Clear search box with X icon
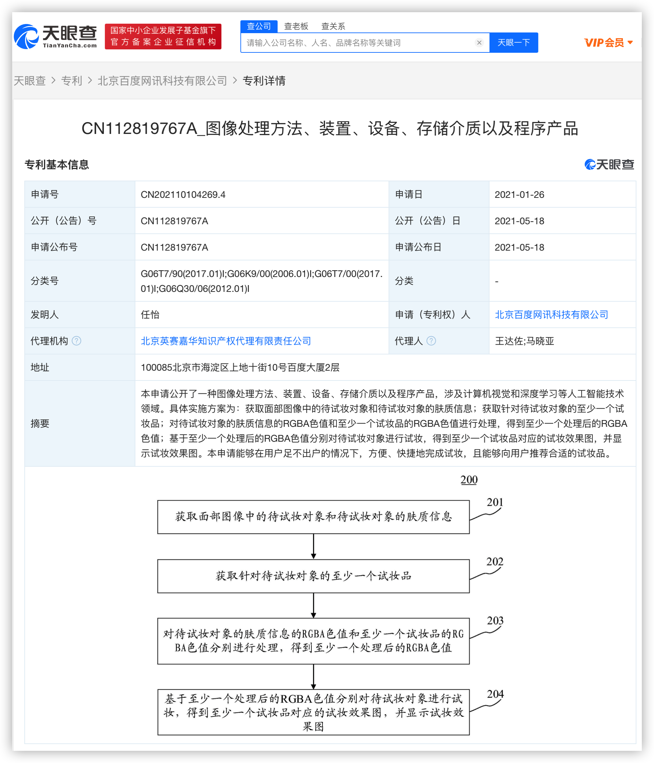 479,43
